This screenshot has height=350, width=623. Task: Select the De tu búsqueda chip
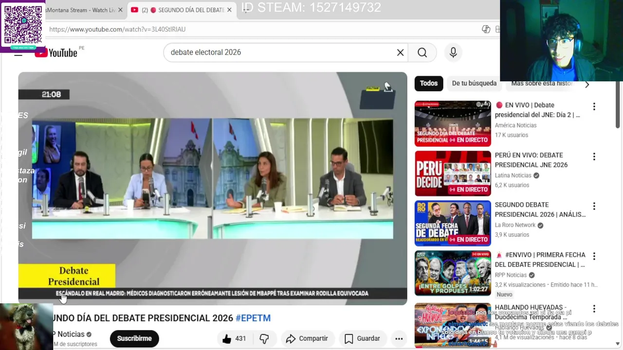(474, 84)
